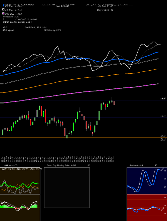Click the 'BUY Slowing @ 5%' ADX signal
Viewport: 167px width, 221px height.
point(52,30)
